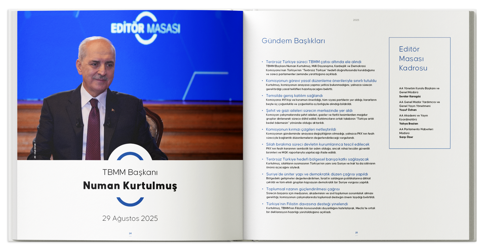
Task: Click the Editör Masası Kadrosu box title
Action: tap(413, 59)
